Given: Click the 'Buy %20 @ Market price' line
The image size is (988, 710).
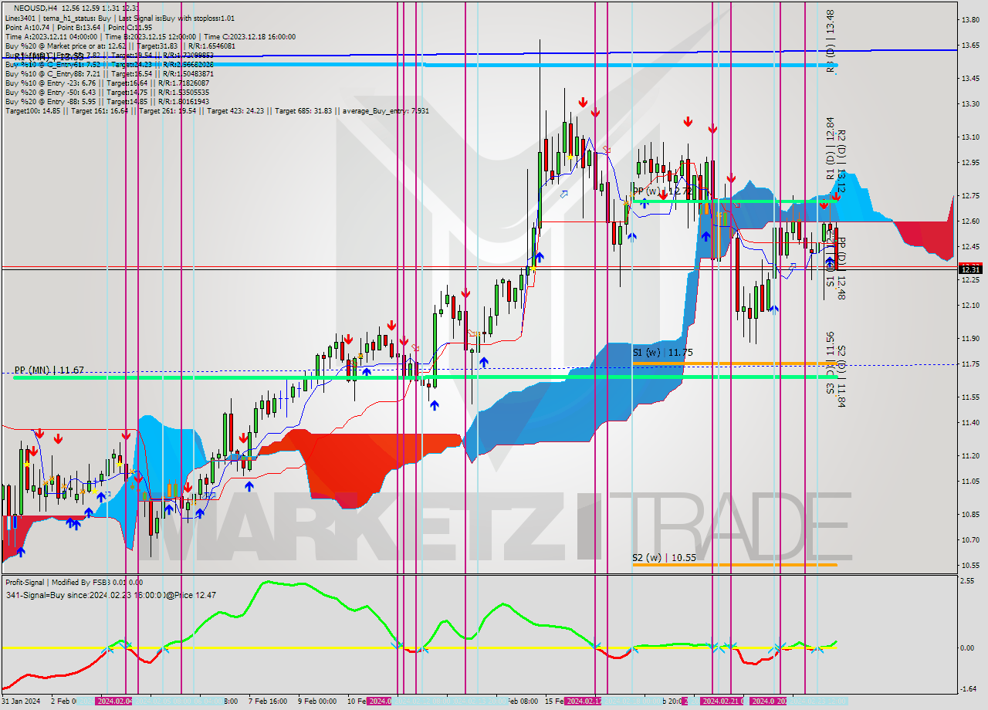Looking at the screenshot, I should tap(120, 46).
